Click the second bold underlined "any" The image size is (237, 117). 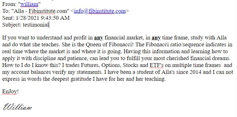point(156,38)
